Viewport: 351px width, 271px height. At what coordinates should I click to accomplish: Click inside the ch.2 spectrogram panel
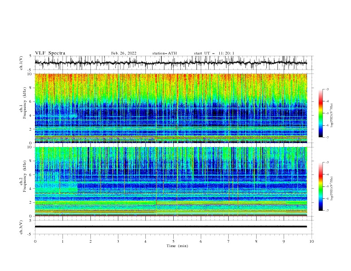(x=171, y=182)
